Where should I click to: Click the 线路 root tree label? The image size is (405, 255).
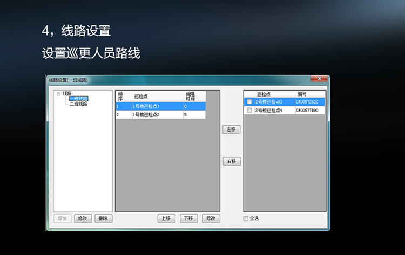[x=67, y=93]
